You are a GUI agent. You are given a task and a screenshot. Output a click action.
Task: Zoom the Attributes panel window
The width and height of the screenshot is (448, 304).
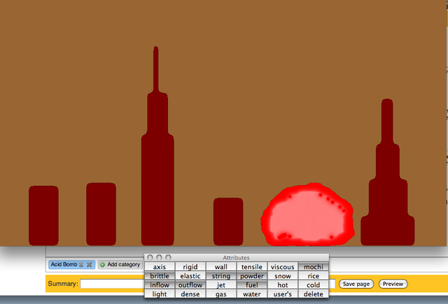click(x=168, y=257)
